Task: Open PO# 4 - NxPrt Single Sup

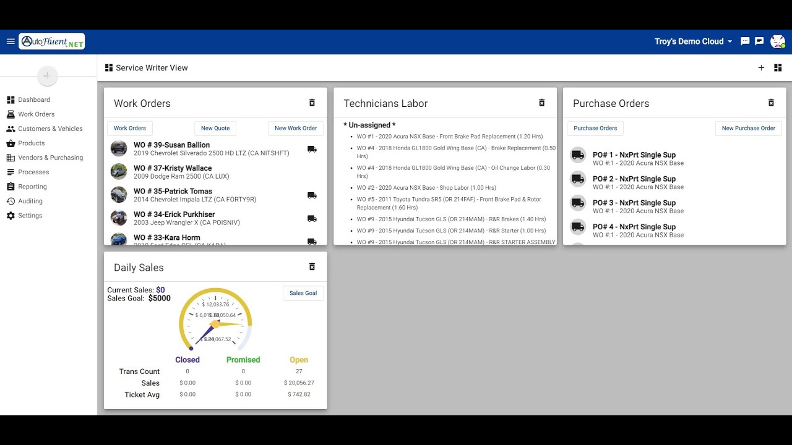Action: point(634,227)
